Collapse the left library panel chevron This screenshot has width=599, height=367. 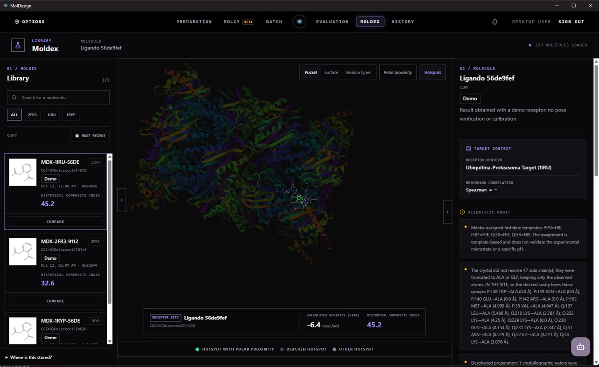point(122,200)
